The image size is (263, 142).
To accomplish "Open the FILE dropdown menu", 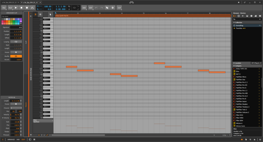I will 4,8.
